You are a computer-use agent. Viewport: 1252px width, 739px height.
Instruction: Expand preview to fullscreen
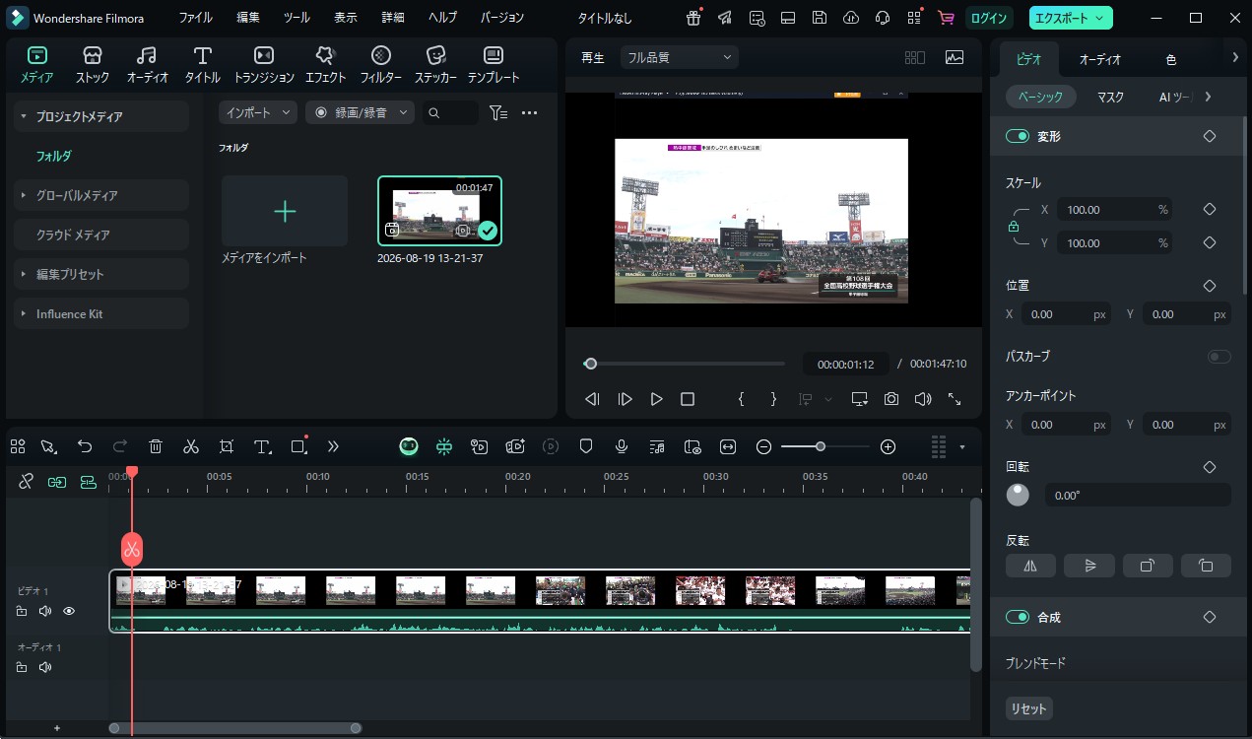pyautogui.click(x=955, y=399)
